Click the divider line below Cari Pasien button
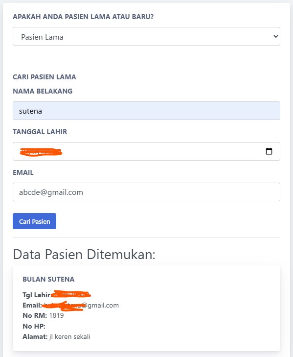 point(146,237)
